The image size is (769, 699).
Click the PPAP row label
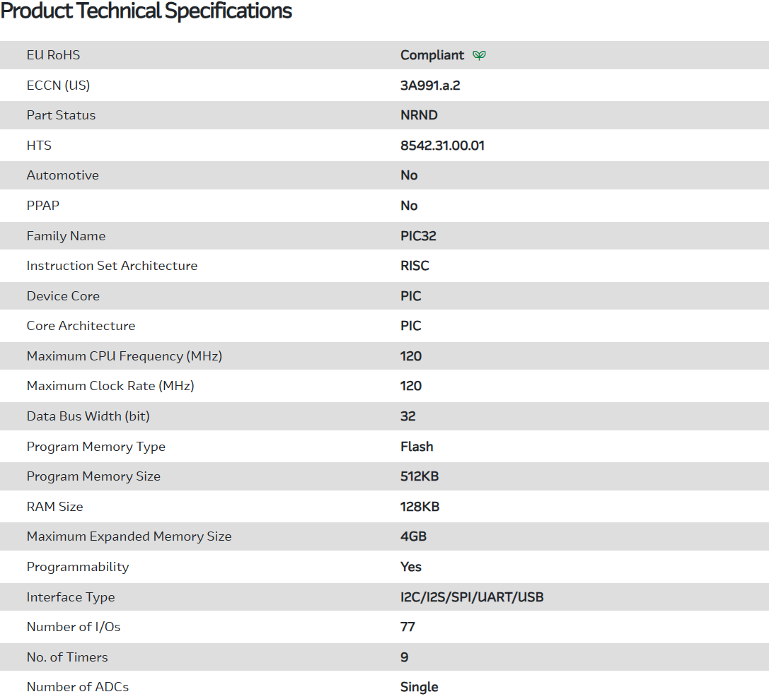coord(43,206)
